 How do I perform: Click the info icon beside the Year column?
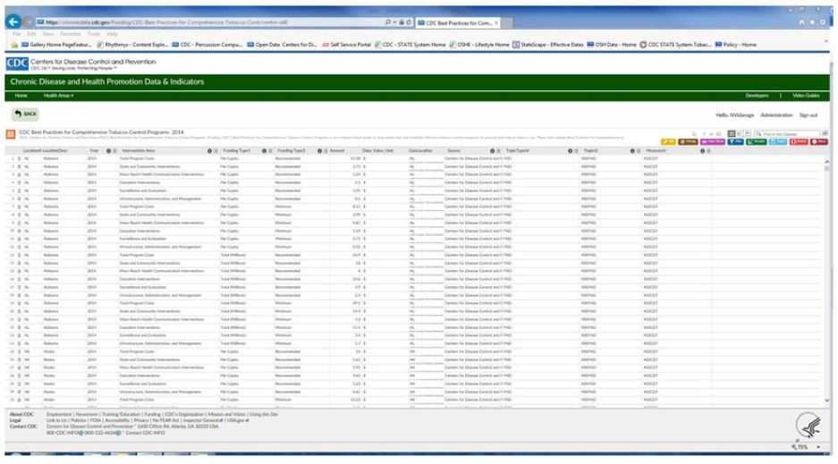click(x=108, y=150)
